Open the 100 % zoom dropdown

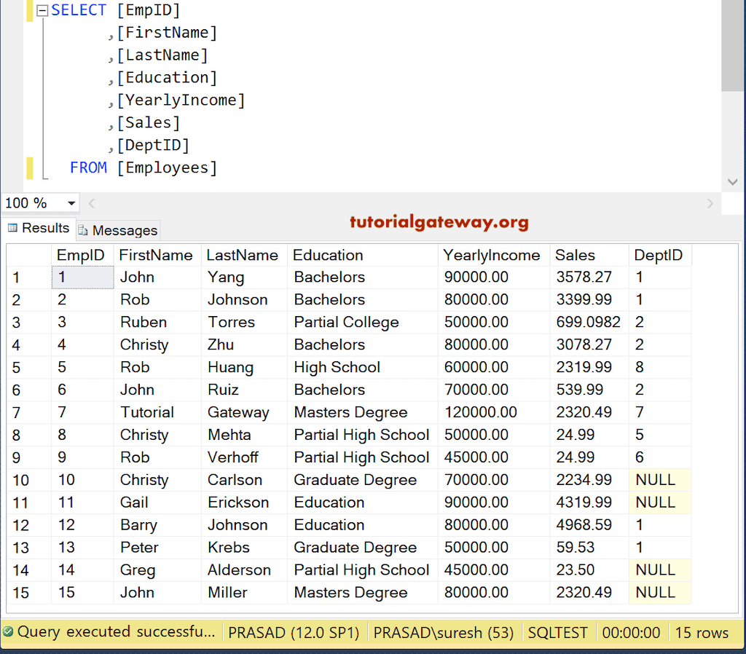click(71, 204)
